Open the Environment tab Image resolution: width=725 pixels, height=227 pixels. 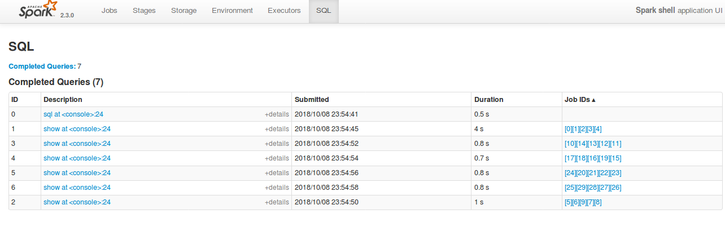[x=232, y=11]
